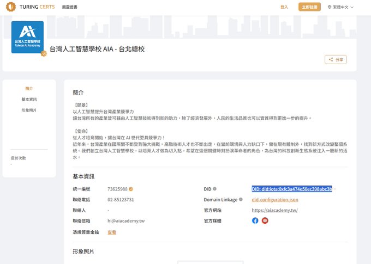371x264 pixels.
Task: Click the globe icon beside 繁體中文
Action: point(330,7)
